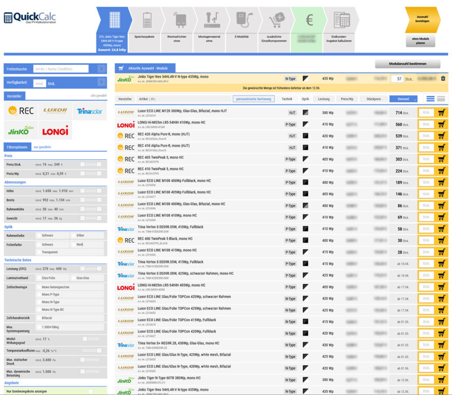Add REC 400 TwinPeak 5 Black to cart
Image resolution: width=452 pixels, height=395 pixels.
tap(441, 240)
